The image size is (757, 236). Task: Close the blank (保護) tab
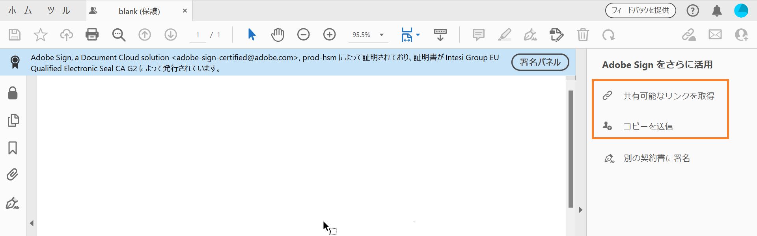(185, 11)
